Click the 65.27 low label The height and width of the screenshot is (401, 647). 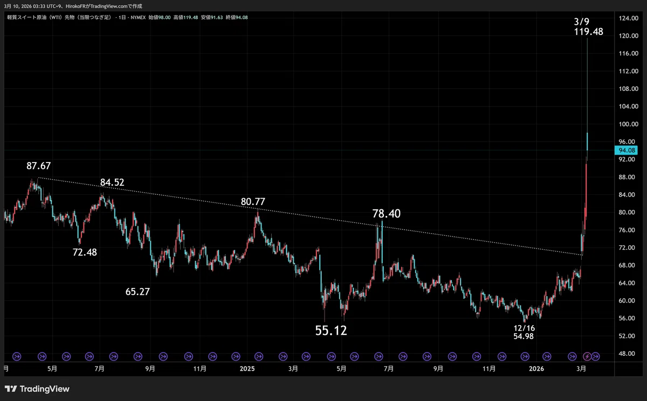[x=137, y=292]
